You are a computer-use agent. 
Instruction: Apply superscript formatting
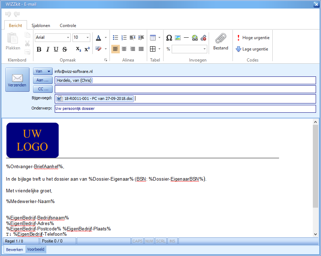pos(87,49)
